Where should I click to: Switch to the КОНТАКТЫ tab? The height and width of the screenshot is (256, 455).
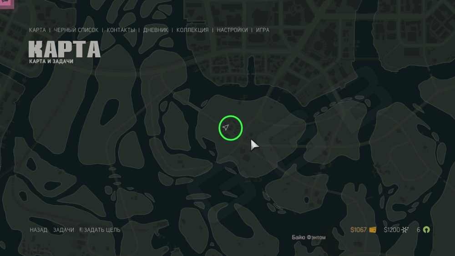121,30
